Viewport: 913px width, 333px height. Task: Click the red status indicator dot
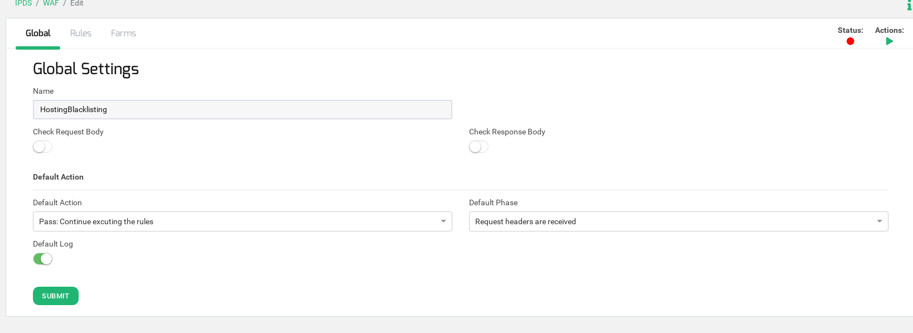[x=850, y=41]
